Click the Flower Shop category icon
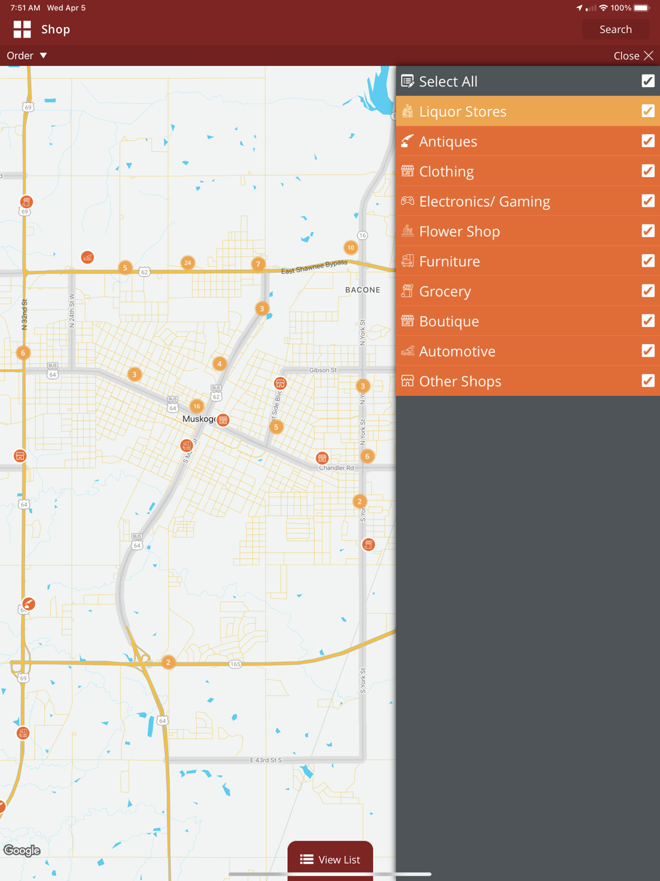 click(408, 230)
